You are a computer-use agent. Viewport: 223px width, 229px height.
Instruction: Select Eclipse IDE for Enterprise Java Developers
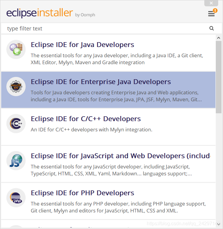point(101,82)
